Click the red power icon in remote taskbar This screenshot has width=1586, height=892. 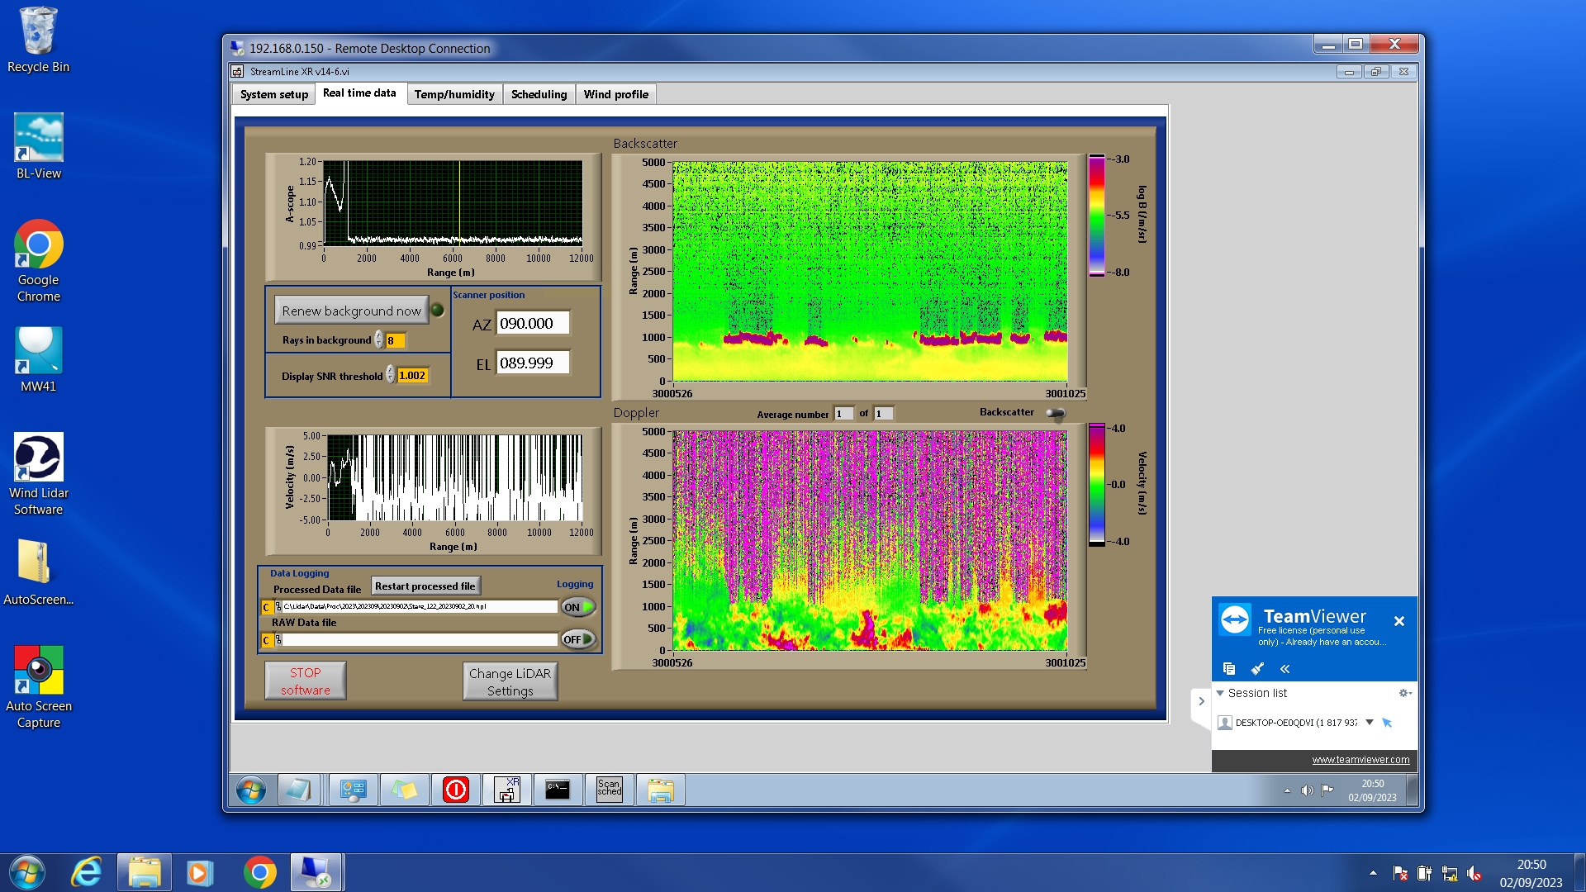pos(455,790)
